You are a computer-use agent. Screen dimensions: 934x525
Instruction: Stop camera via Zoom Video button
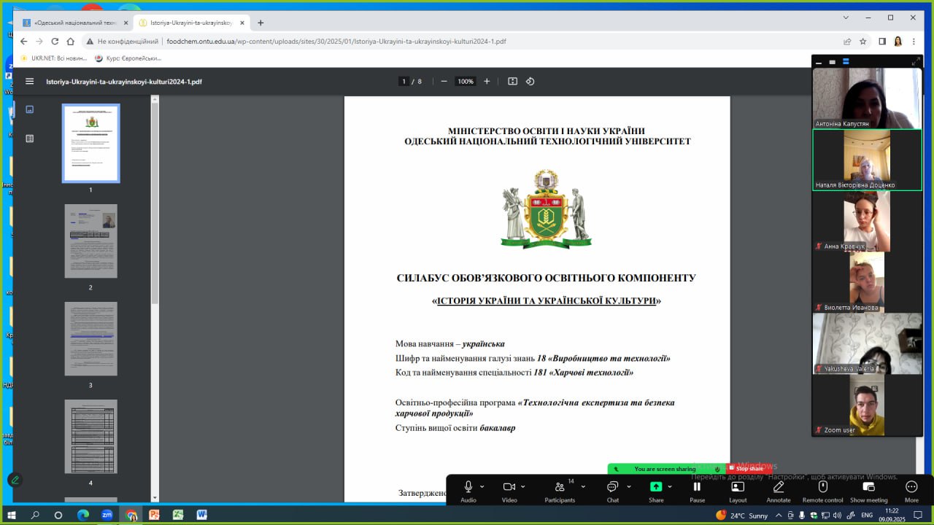[509, 491]
